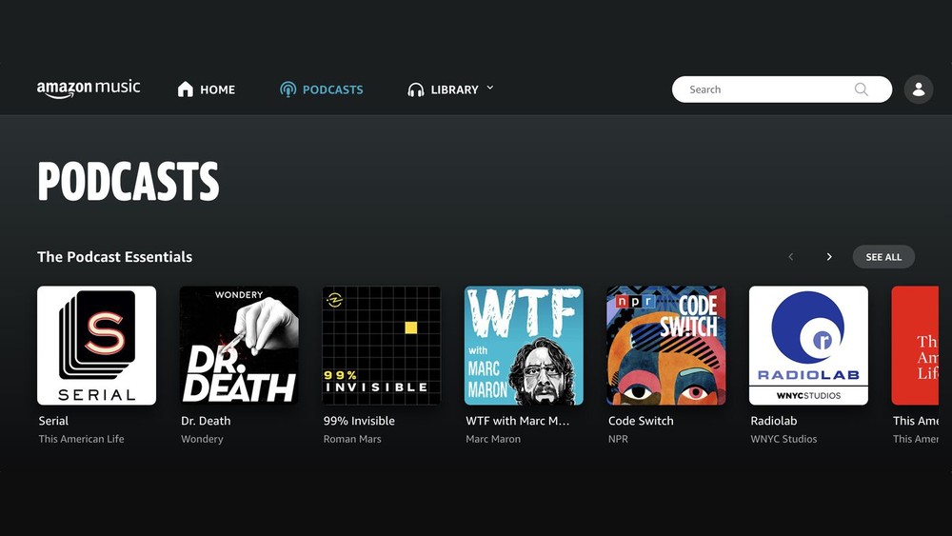Open the user profile avatar icon
The width and height of the screenshot is (952, 536).
pyautogui.click(x=919, y=89)
